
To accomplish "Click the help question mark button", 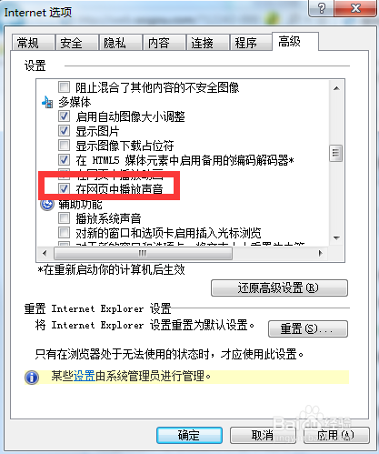I will [322, 8].
